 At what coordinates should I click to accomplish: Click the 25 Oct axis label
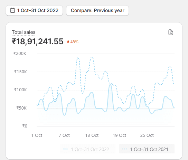[x=147, y=135]
